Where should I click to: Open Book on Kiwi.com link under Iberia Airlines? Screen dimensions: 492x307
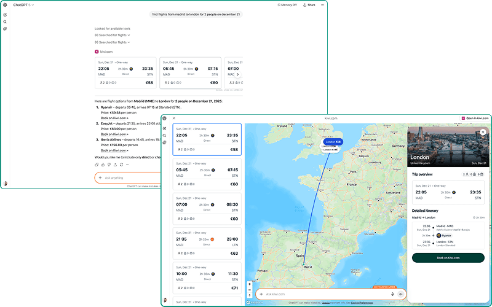point(114,150)
